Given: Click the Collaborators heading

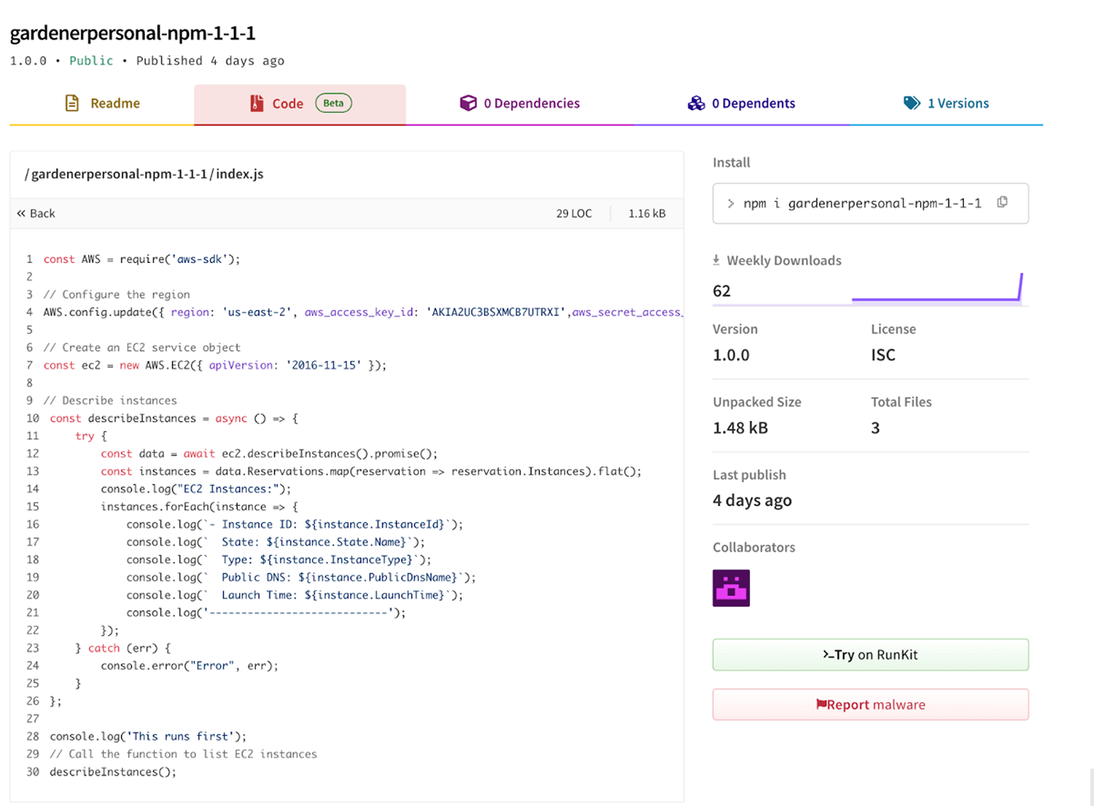Looking at the screenshot, I should coord(754,547).
